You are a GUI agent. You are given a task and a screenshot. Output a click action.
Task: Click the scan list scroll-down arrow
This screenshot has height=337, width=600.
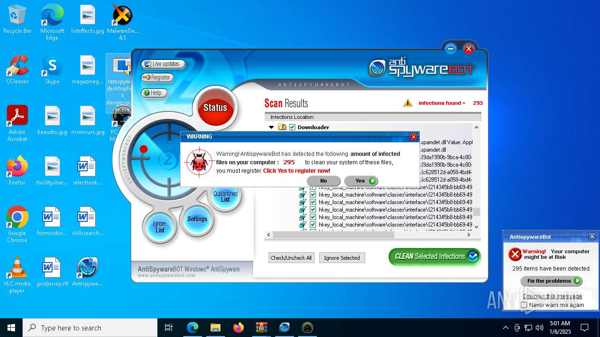pyautogui.click(x=476, y=227)
